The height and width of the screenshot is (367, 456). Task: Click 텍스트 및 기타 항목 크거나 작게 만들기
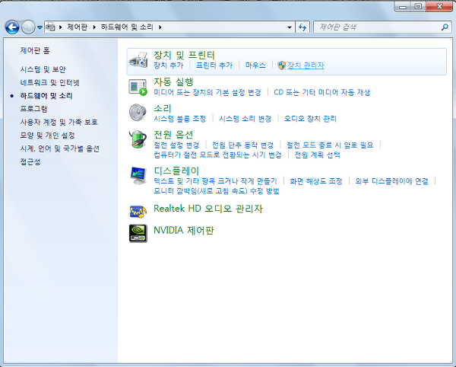215,181
